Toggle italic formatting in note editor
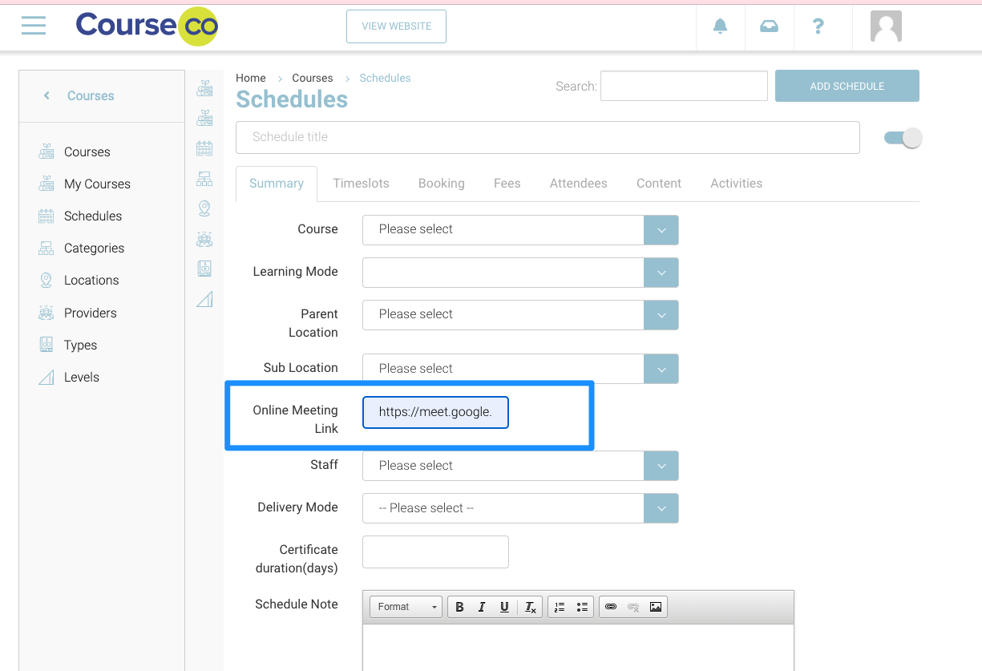This screenshot has width=982, height=671. pyautogui.click(x=482, y=607)
